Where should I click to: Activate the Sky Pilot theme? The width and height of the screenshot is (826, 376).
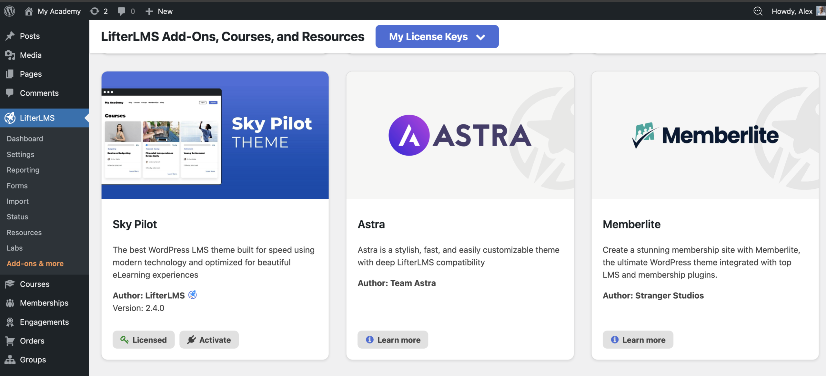click(x=209, y=340)
